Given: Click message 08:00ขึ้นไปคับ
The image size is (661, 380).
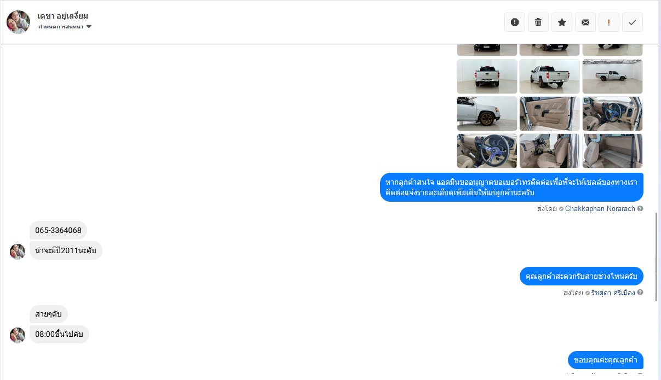Looking at the screenshot, I should pyautogui.click(x=59, y=334).
